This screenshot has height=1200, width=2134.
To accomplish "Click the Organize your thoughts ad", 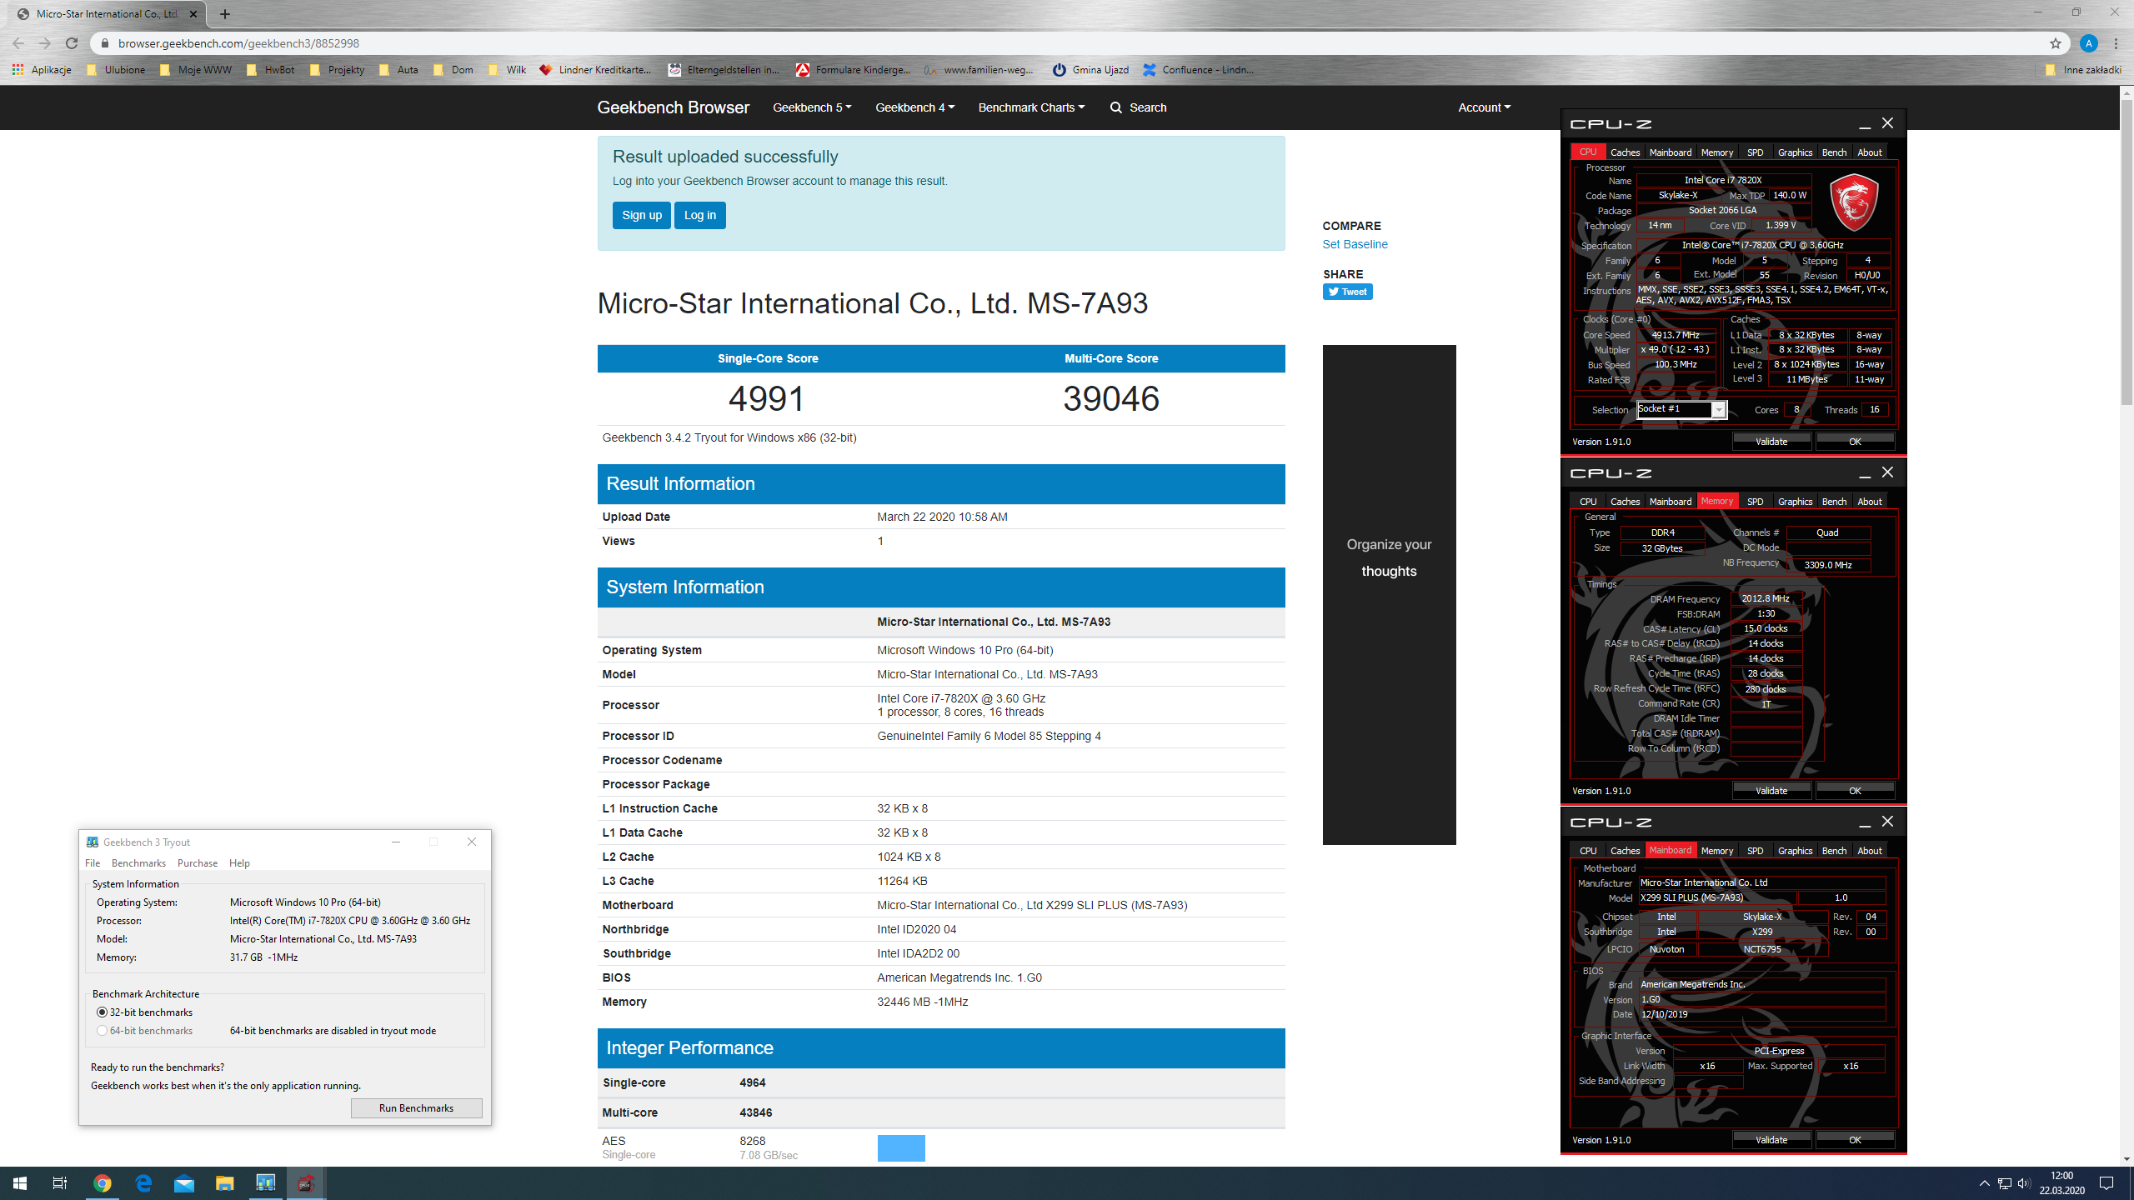I will coord(1389,594).
